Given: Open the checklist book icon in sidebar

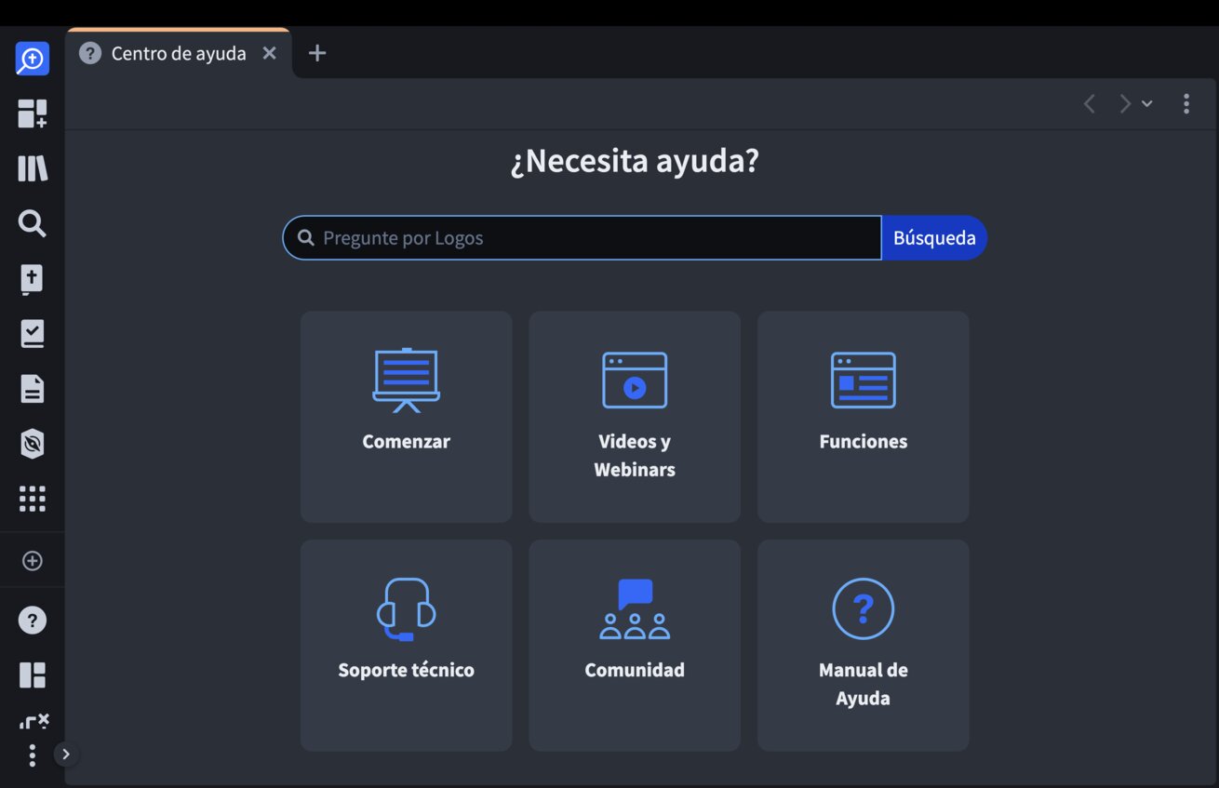Looking at the screenshot, I should [33, 333].
